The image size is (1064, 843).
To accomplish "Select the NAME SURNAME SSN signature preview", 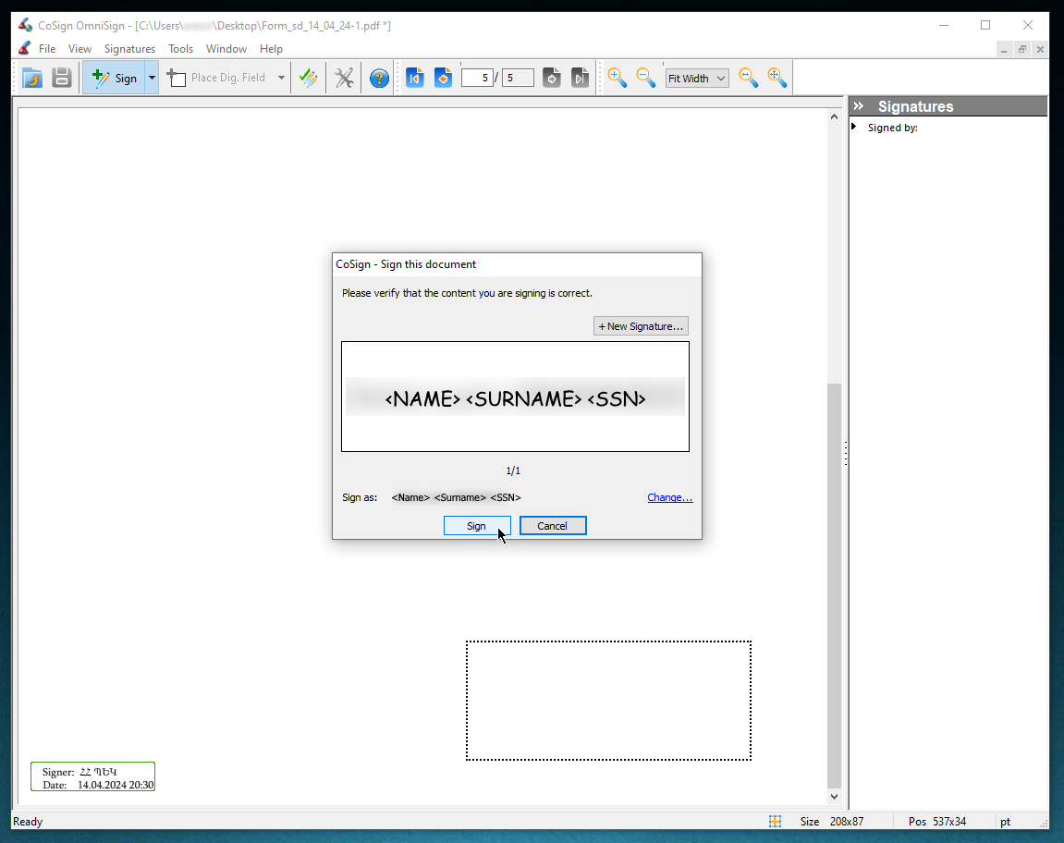I will pyautogui.click(x=515, y=397).
